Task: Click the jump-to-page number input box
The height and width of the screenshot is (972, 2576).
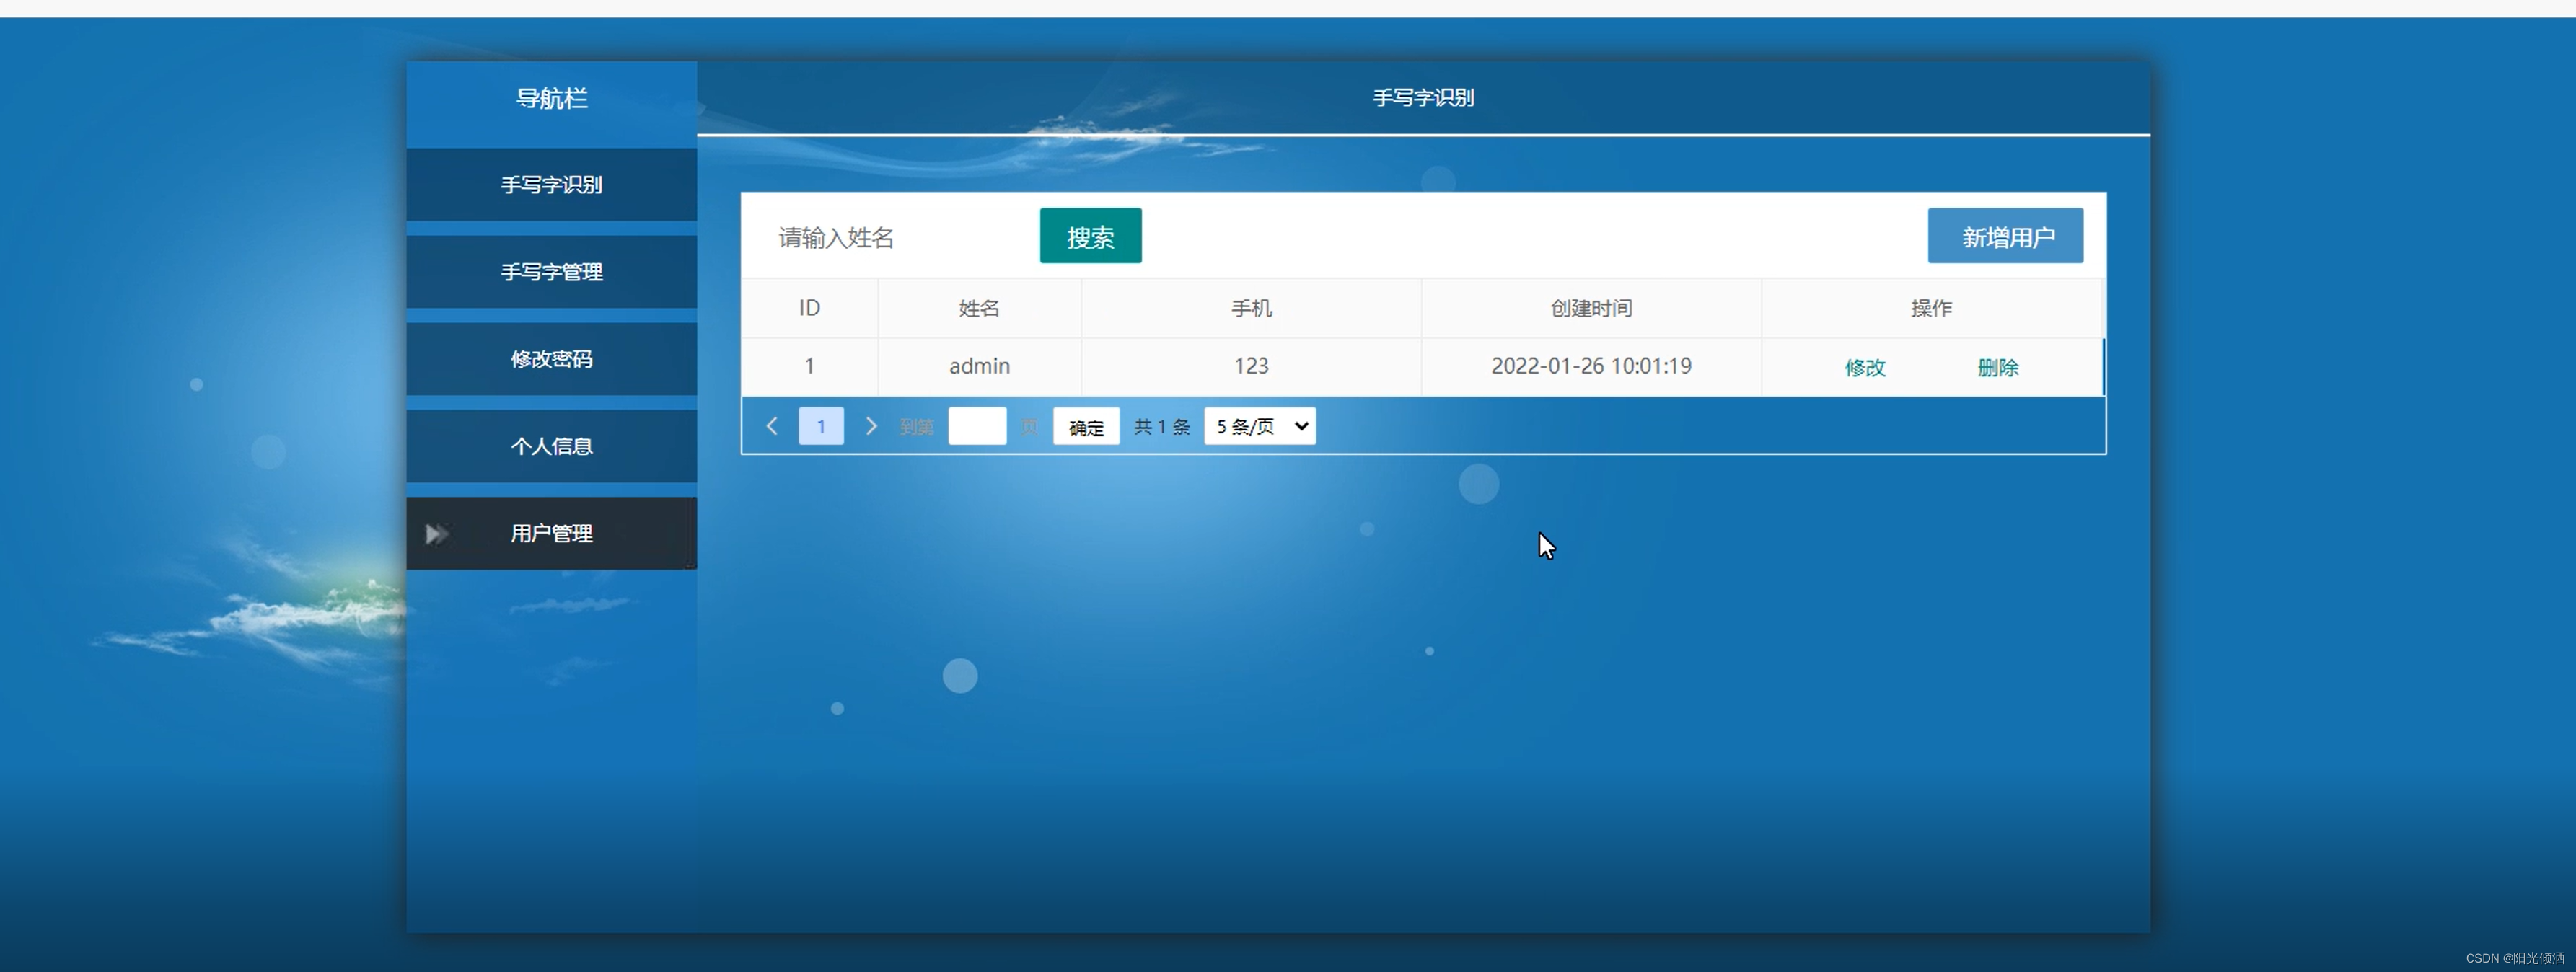Action: click(976, 426)
